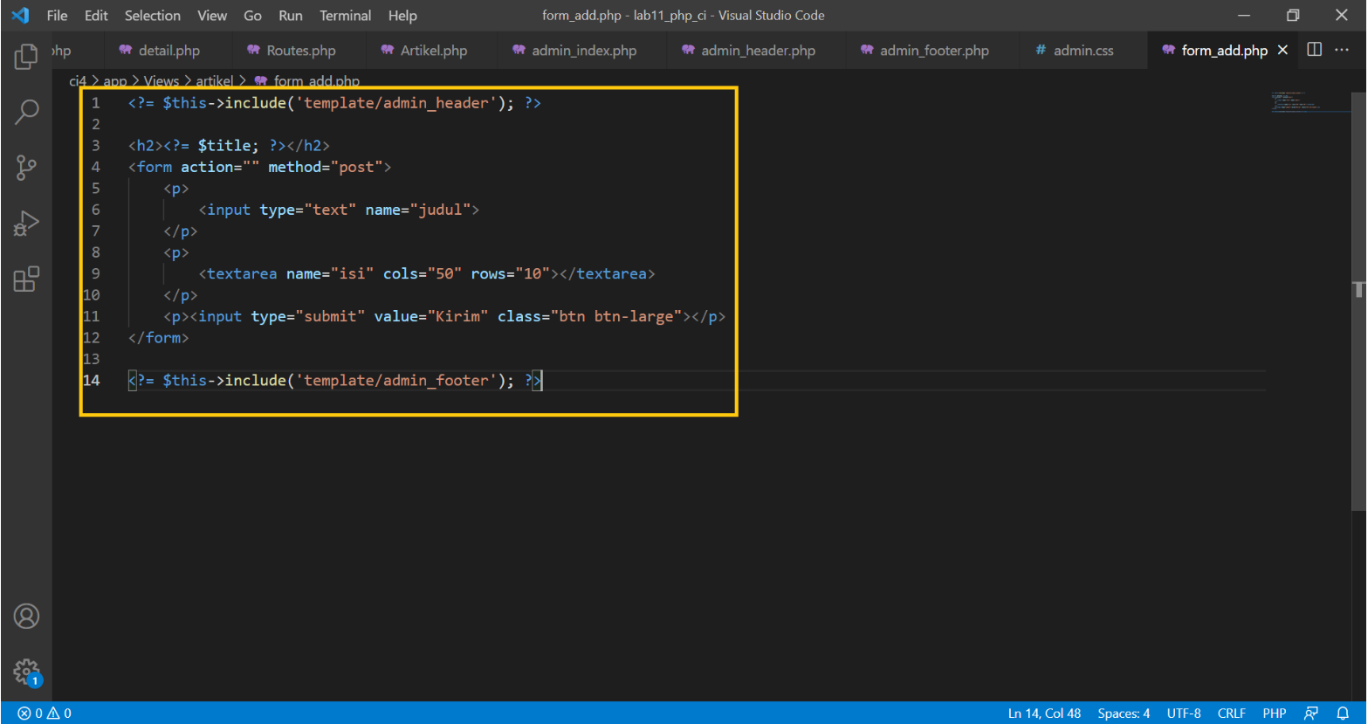Screen dimensions: 1368x724
Task: Open the Terminal menu
Action: point(346,15)
